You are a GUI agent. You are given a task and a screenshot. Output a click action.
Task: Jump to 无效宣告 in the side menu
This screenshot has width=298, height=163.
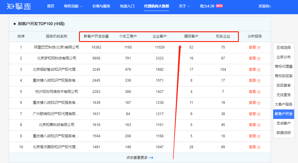point(283,95)
